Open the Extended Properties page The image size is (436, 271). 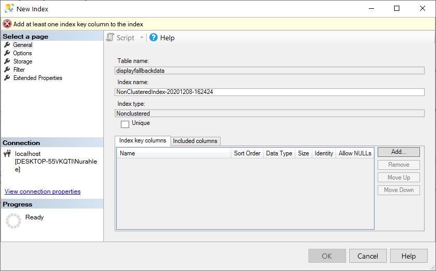tap(38, 78)
